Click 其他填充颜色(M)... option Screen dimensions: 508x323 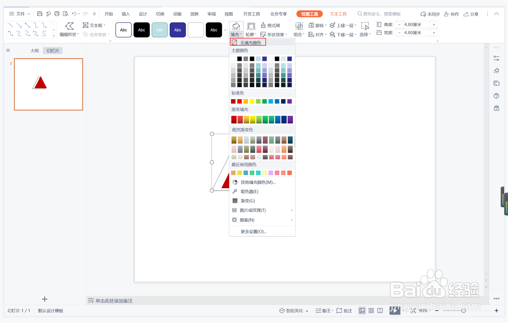pyautogui.click(x=258, y=182)
